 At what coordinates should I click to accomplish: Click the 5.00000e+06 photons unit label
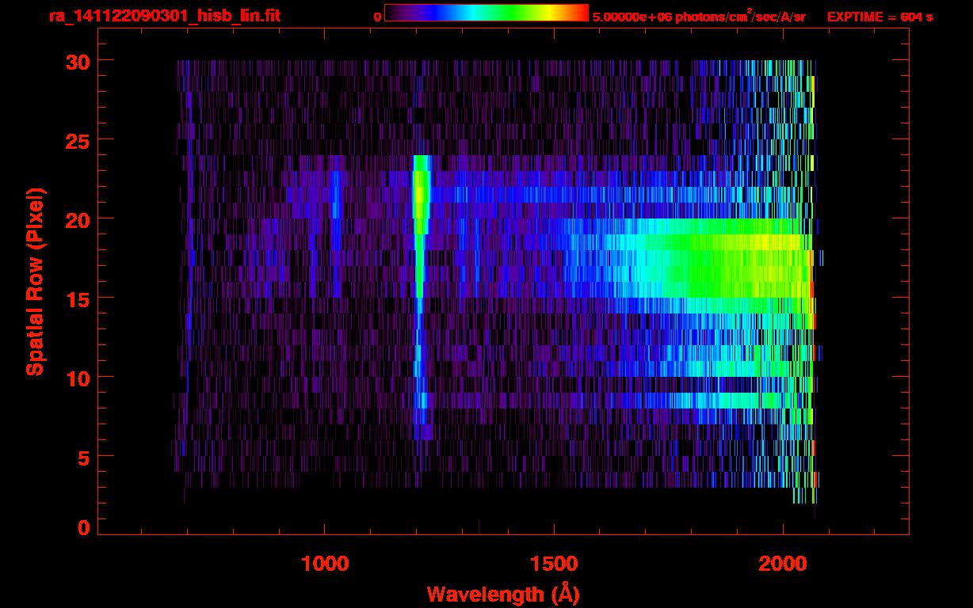[x=699, y=16]
